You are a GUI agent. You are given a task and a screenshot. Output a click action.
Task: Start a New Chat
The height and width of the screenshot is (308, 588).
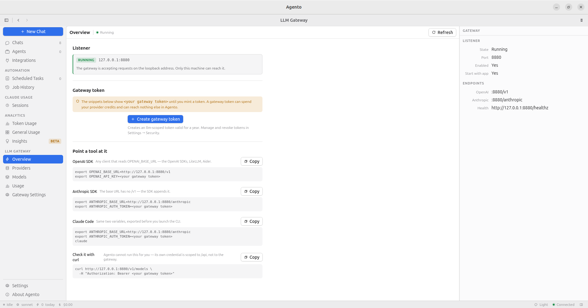coord(33,32)
